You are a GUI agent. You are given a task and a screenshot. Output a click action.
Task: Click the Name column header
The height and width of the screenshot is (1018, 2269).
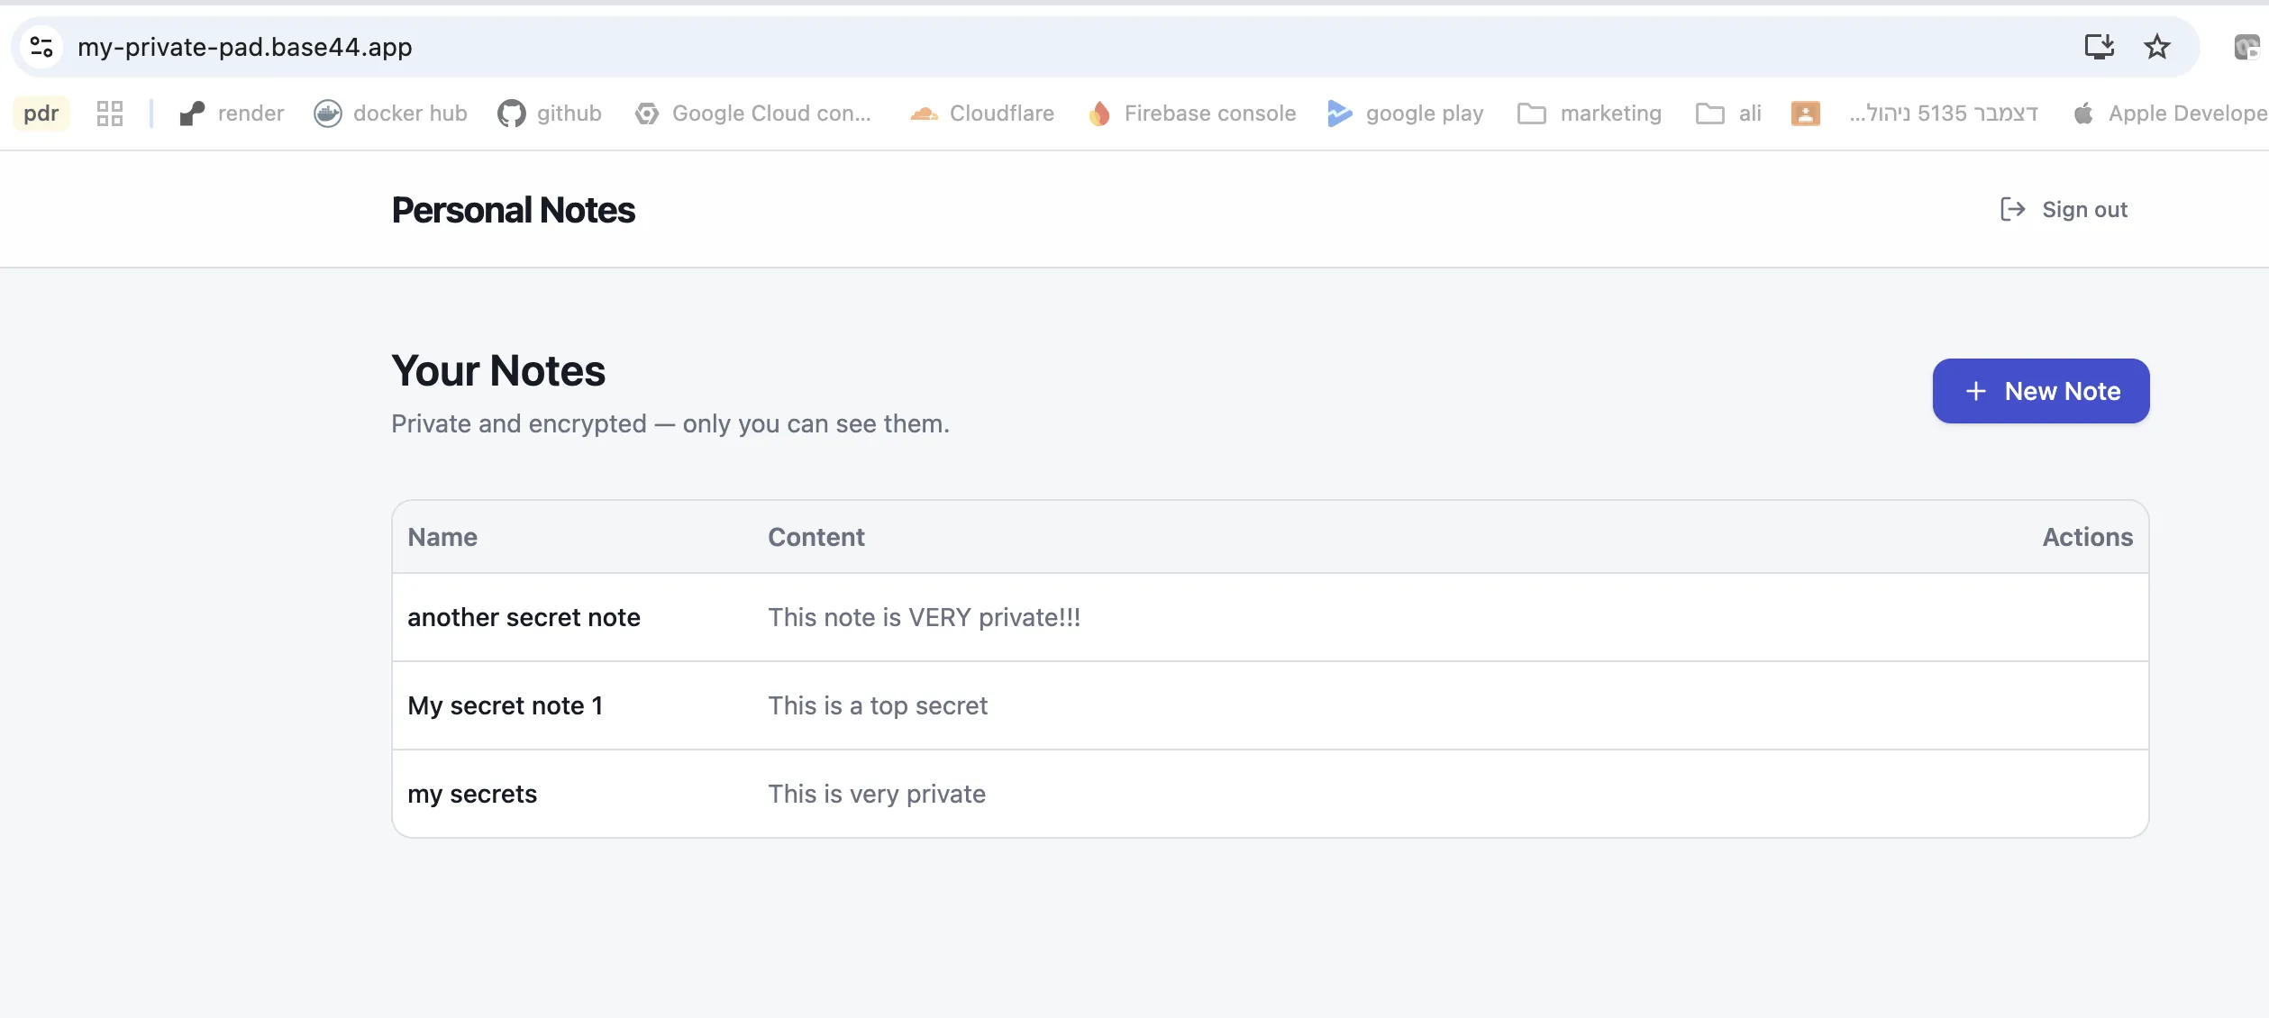(442, 537)
